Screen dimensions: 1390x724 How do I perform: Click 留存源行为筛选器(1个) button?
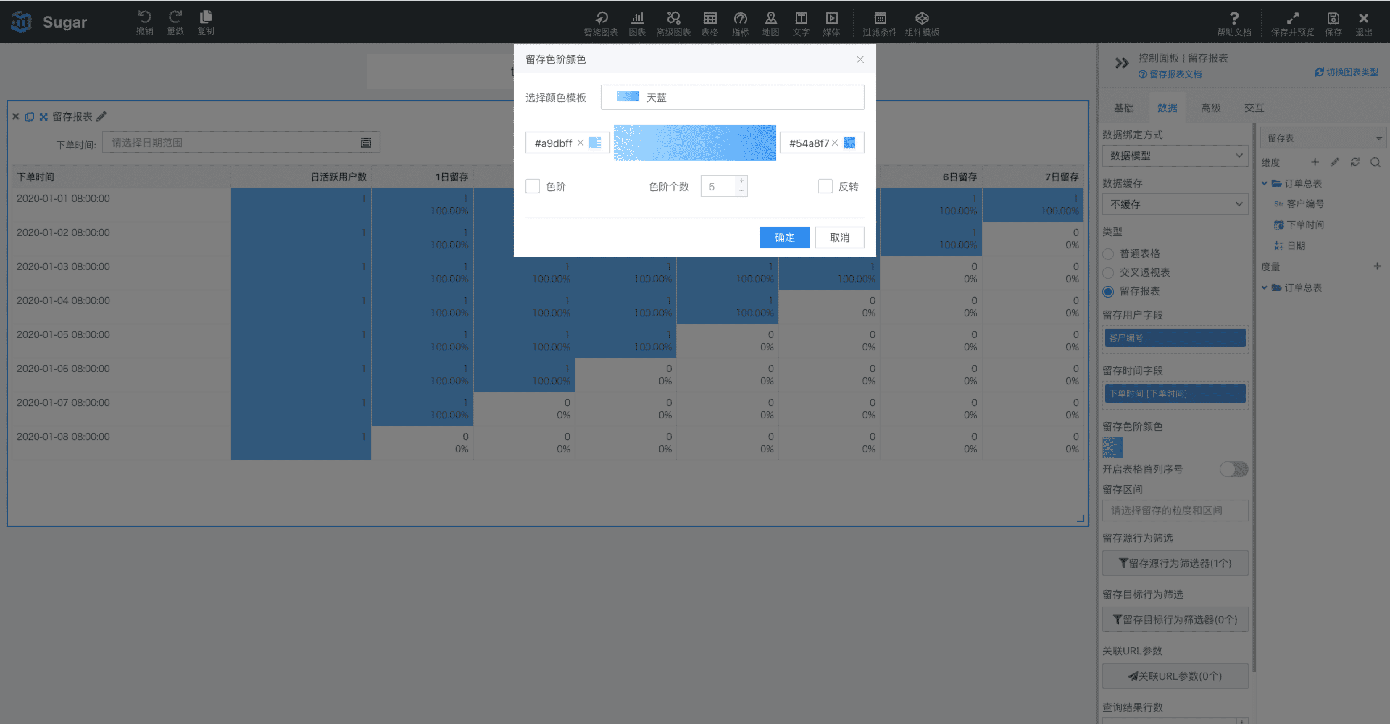1175,563
